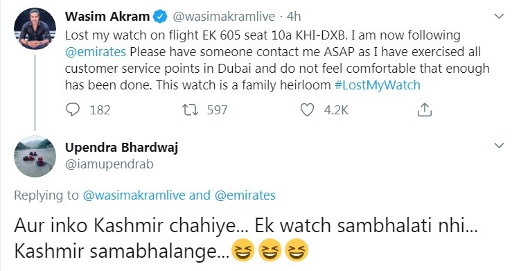Open the #LostMyWatch hashtag
The width and height of the screenshot is (512, 271).
point(378,85)
